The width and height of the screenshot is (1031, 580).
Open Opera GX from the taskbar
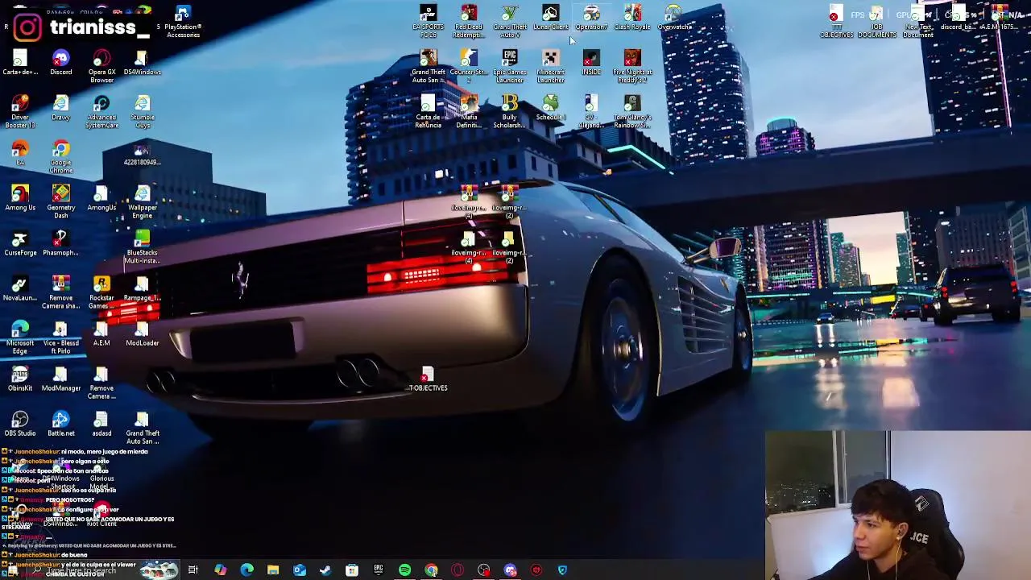pyautogui.click(x=458, y=570)
